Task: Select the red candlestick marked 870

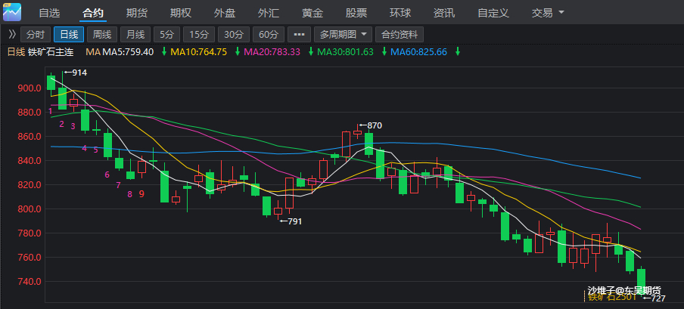Action: pos(358,132)
